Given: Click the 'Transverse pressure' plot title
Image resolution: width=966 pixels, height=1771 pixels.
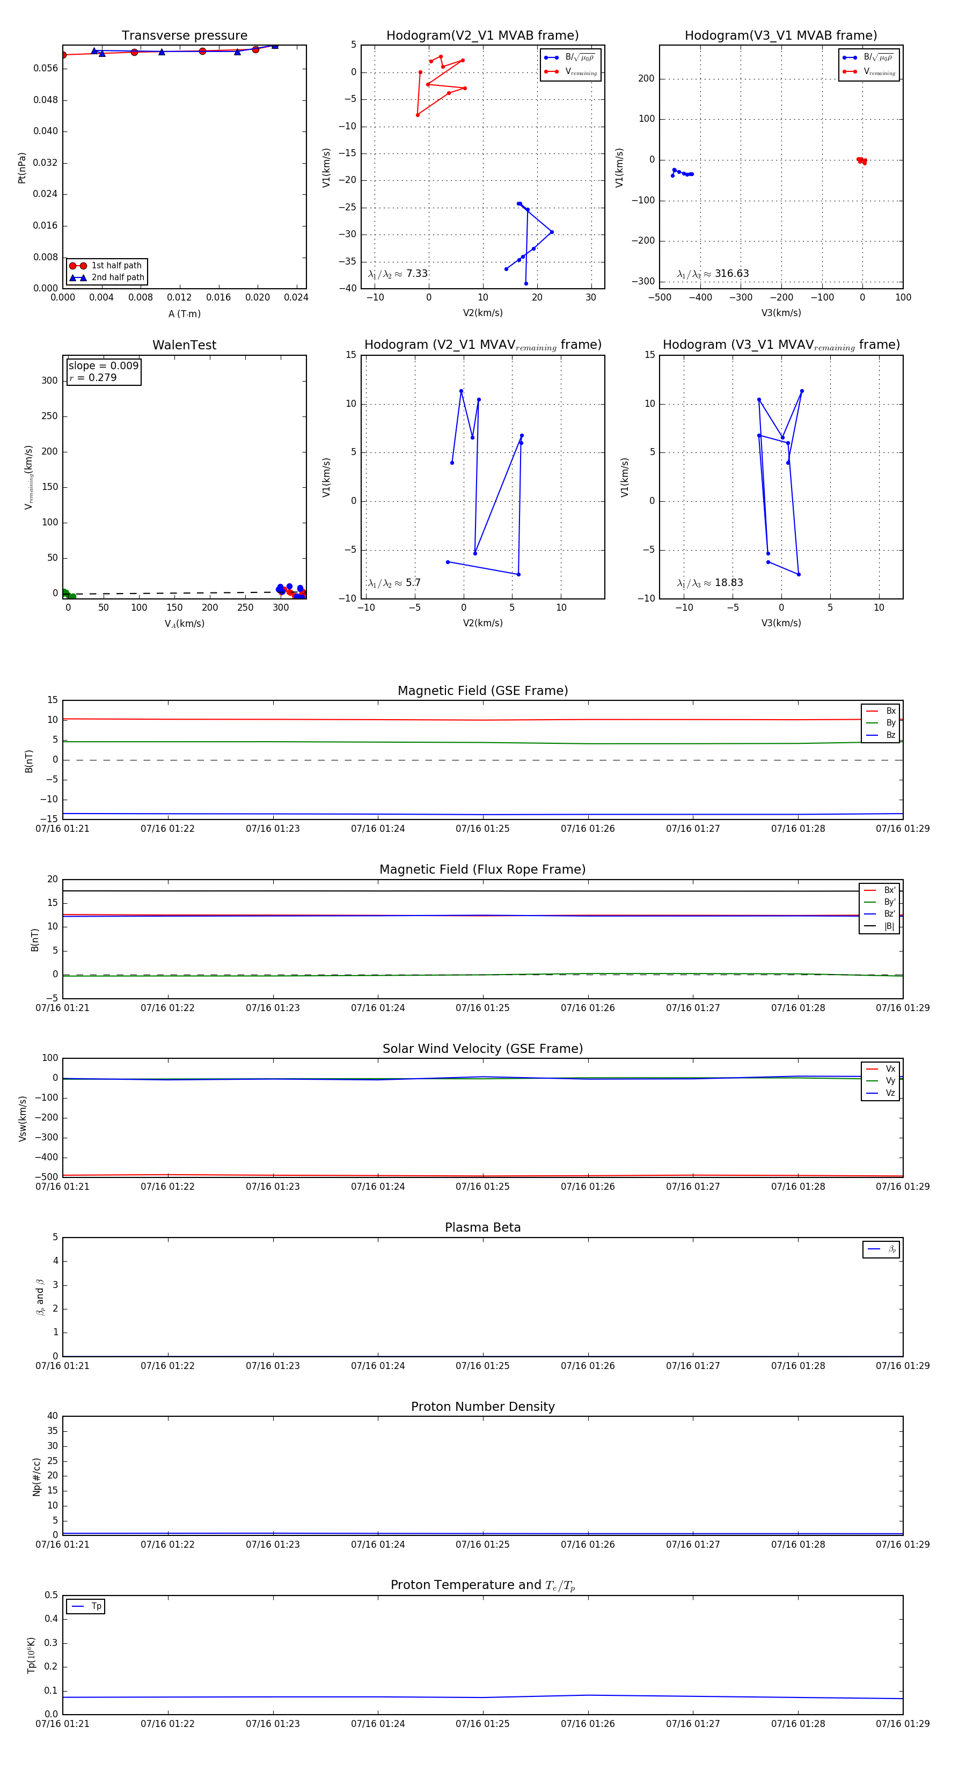Looking at the screenshot, I should pyautogui.click(x=184, y=36).
